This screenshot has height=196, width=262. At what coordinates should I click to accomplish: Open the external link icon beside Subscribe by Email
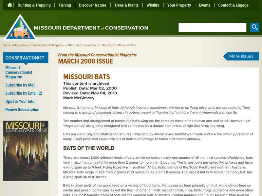click(x=40, y=93)
